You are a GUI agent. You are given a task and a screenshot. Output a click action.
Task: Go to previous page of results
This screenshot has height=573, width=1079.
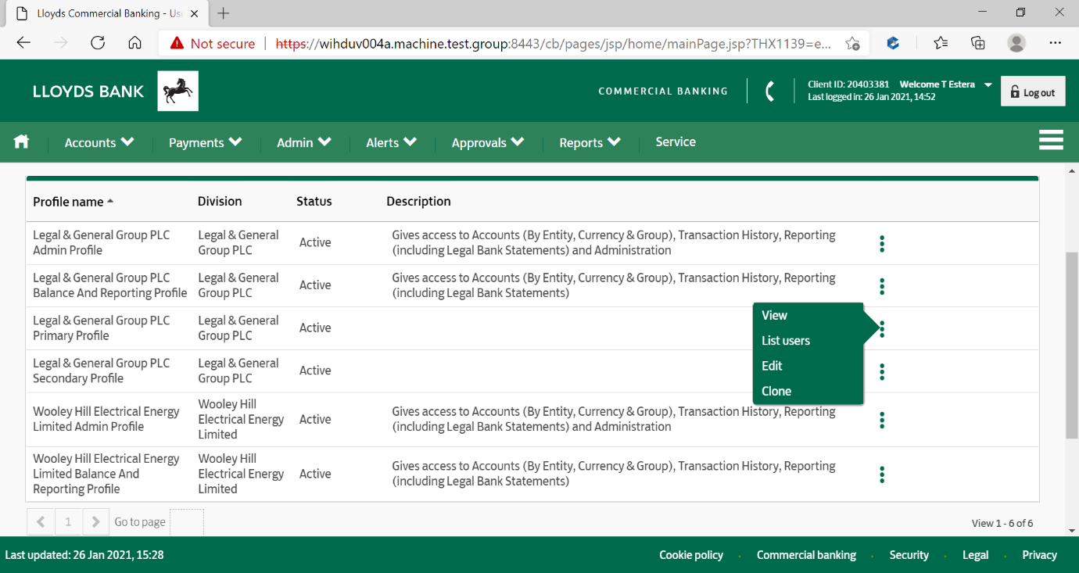(41, 521)
